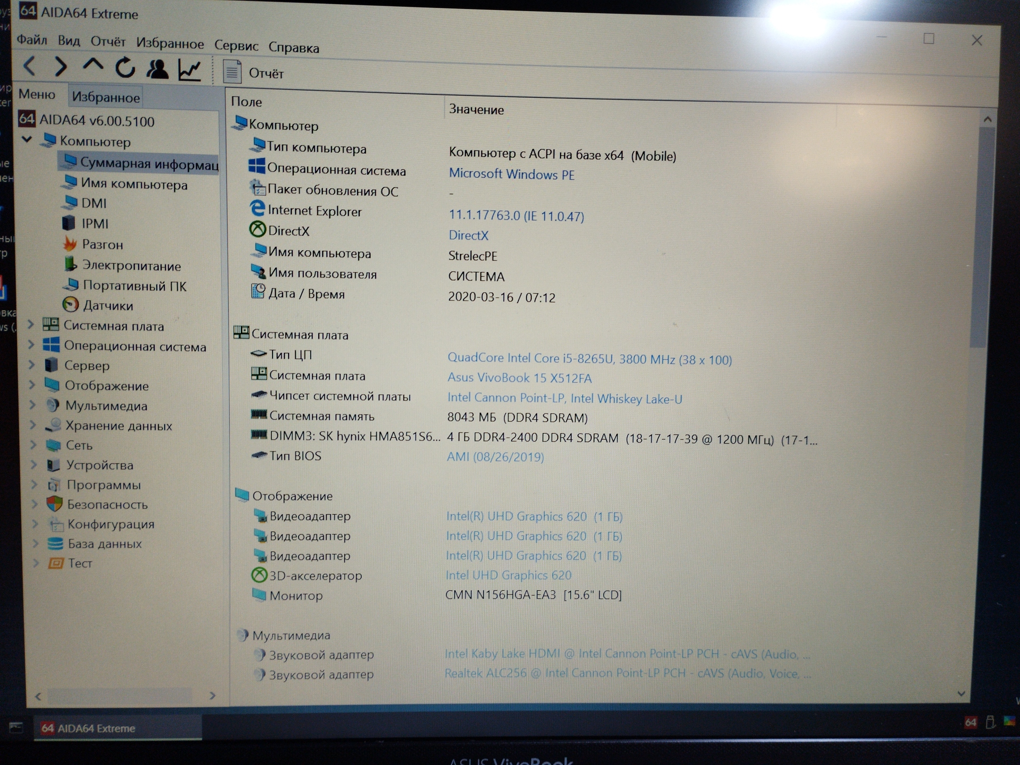The image size is (1020, 765).
Task: Click the Intel UHD Graphics 620 3D-акселератор link
Action: tap(508, 575)
